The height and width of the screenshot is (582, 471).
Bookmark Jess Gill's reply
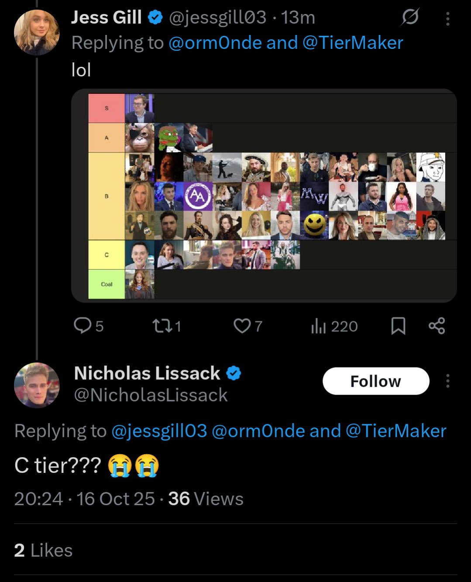pos(398,326)
